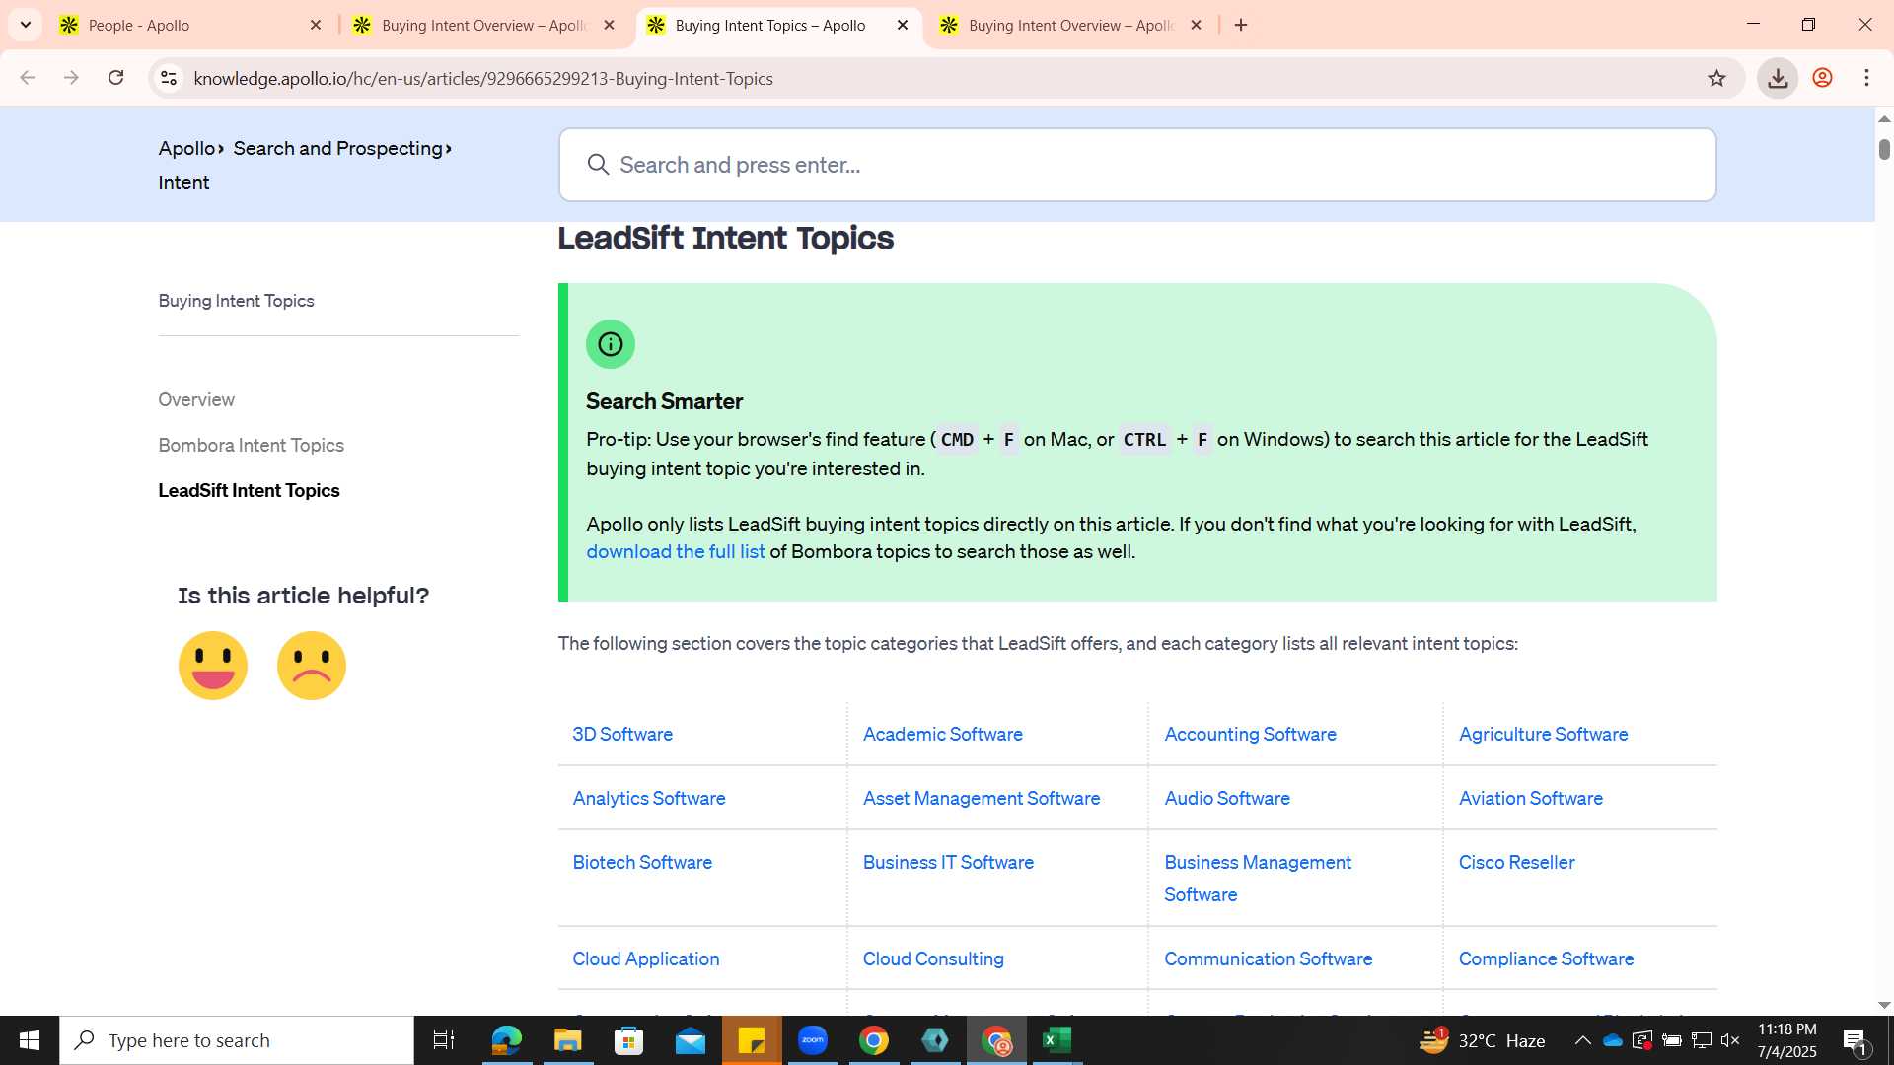Open the Asset Management Software link
1894x1065 pixels.
point(981,798)
